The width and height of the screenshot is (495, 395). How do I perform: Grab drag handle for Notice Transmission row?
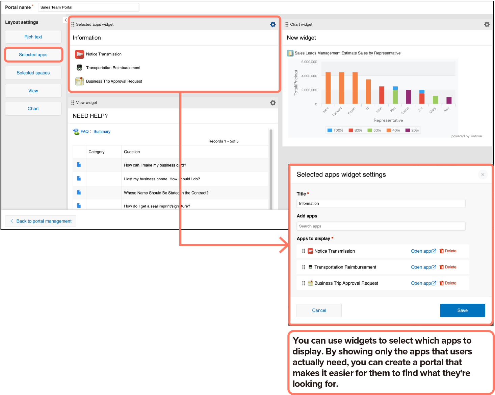(x=304, y=251)
